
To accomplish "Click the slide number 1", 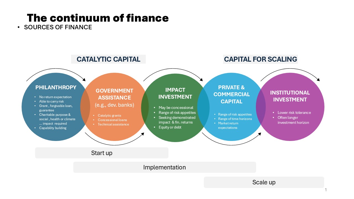I will 326,190.
